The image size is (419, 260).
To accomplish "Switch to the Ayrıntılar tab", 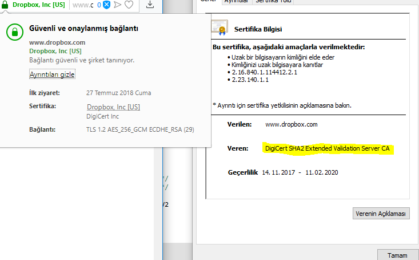I will [x=236, y=1].
